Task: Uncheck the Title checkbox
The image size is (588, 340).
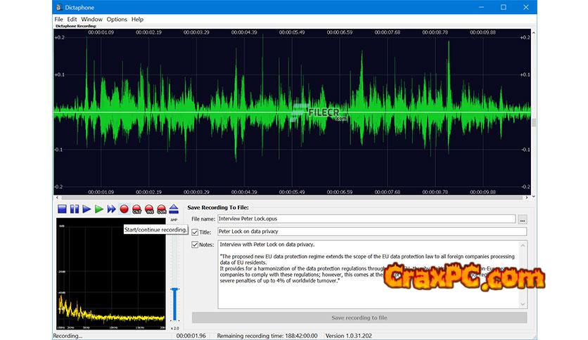Action: coord(196,232)
